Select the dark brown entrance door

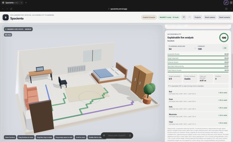click(x=41, y=117)
